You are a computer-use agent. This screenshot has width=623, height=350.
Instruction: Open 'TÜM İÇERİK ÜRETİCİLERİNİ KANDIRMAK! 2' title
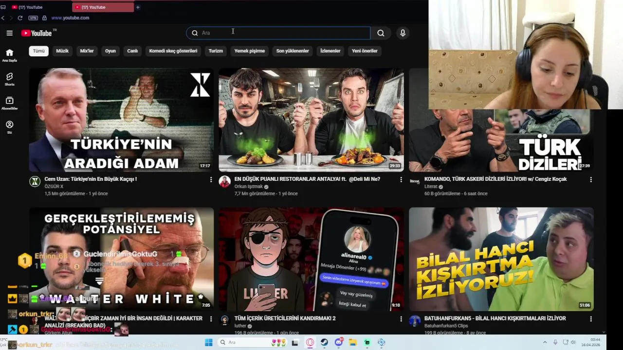tap(285, 319)
